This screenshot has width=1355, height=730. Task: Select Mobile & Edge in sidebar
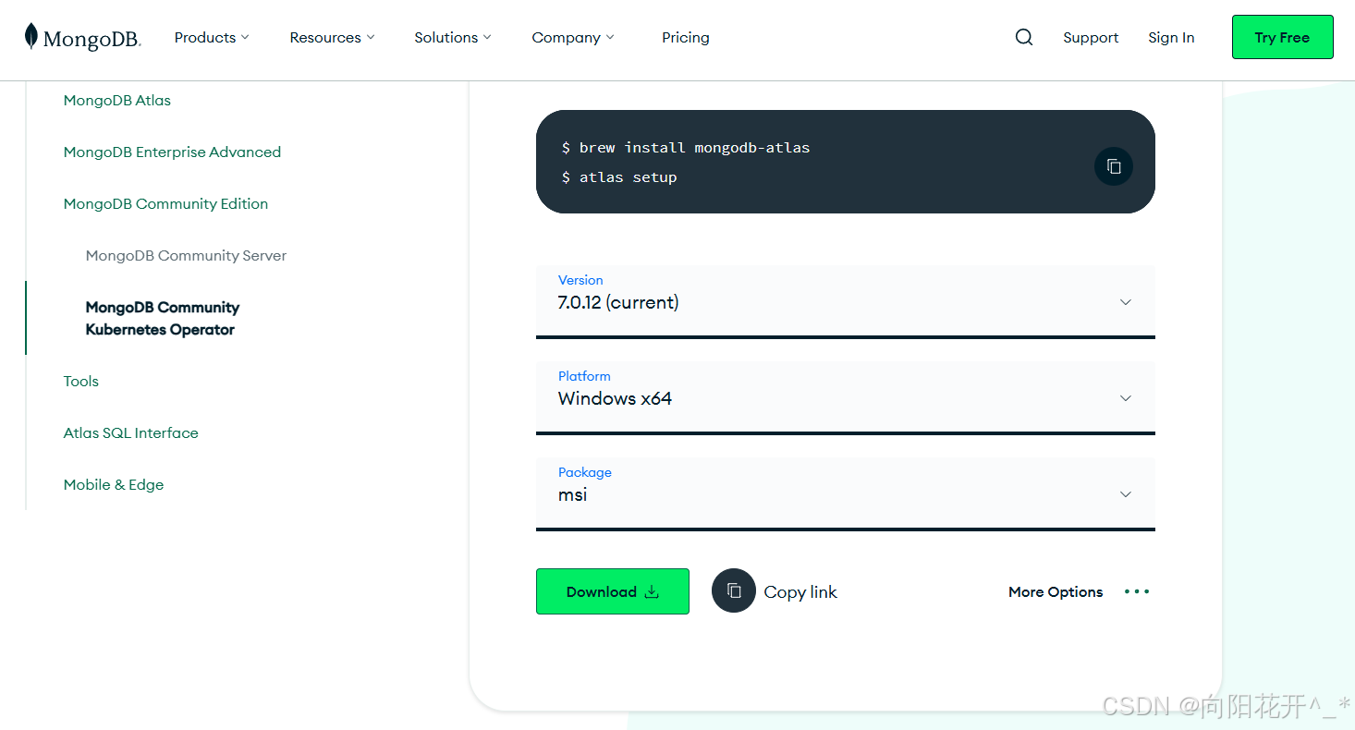(114, 484)
